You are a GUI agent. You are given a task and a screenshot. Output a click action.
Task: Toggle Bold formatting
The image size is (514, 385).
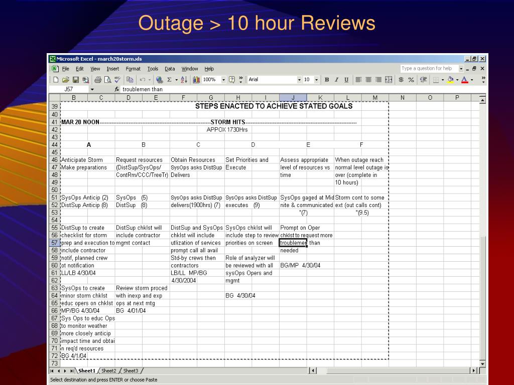327,80
